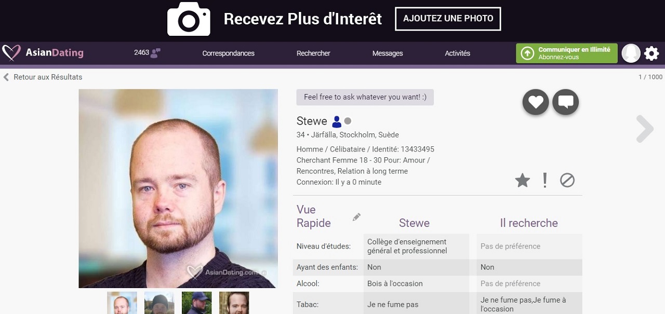Block this user with the ban icon
The image size is (665, 314).
point(567,181)
